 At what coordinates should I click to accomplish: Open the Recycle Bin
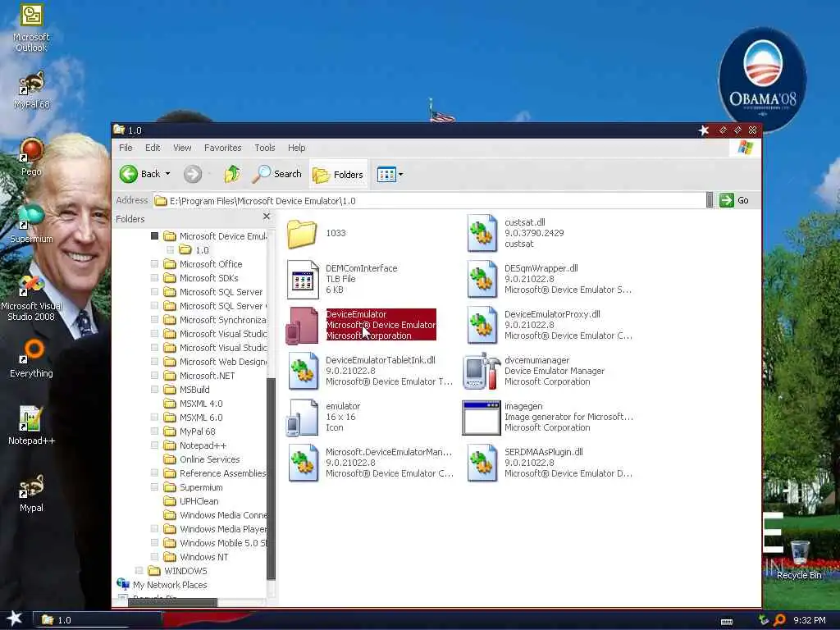click(799, 560)
